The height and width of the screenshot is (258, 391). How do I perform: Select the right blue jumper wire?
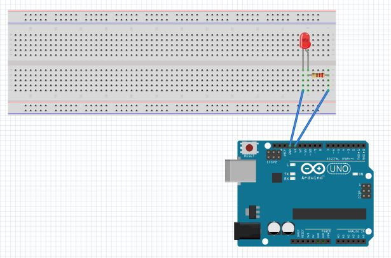[x=312, y=118]
